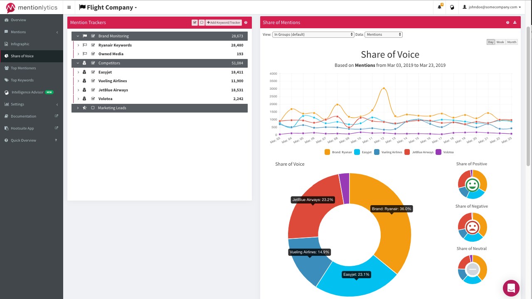Switch chart to Week view
The width and height of the screenshot is (532, 299).
500,42
